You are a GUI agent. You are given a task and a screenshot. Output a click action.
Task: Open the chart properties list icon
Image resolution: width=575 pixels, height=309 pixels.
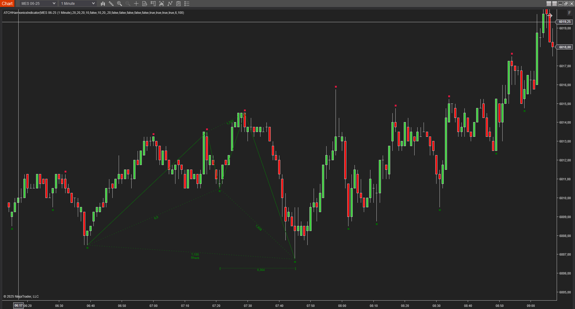tap(187, 4)
